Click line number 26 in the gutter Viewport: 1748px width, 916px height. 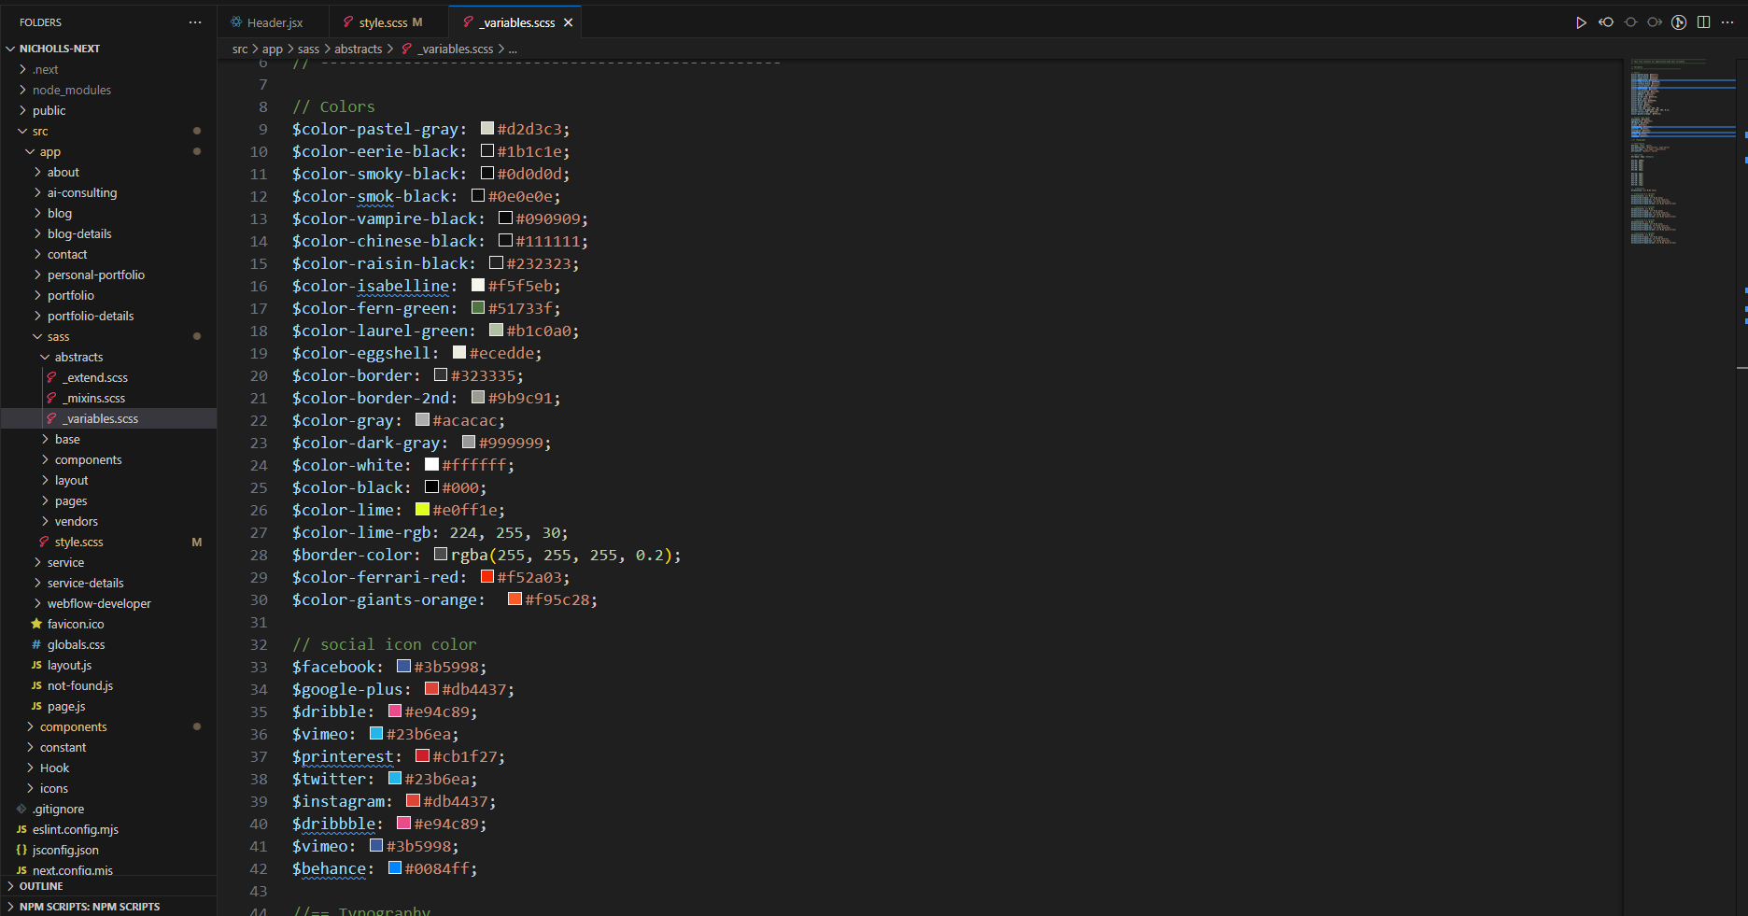tap(259, 510)
